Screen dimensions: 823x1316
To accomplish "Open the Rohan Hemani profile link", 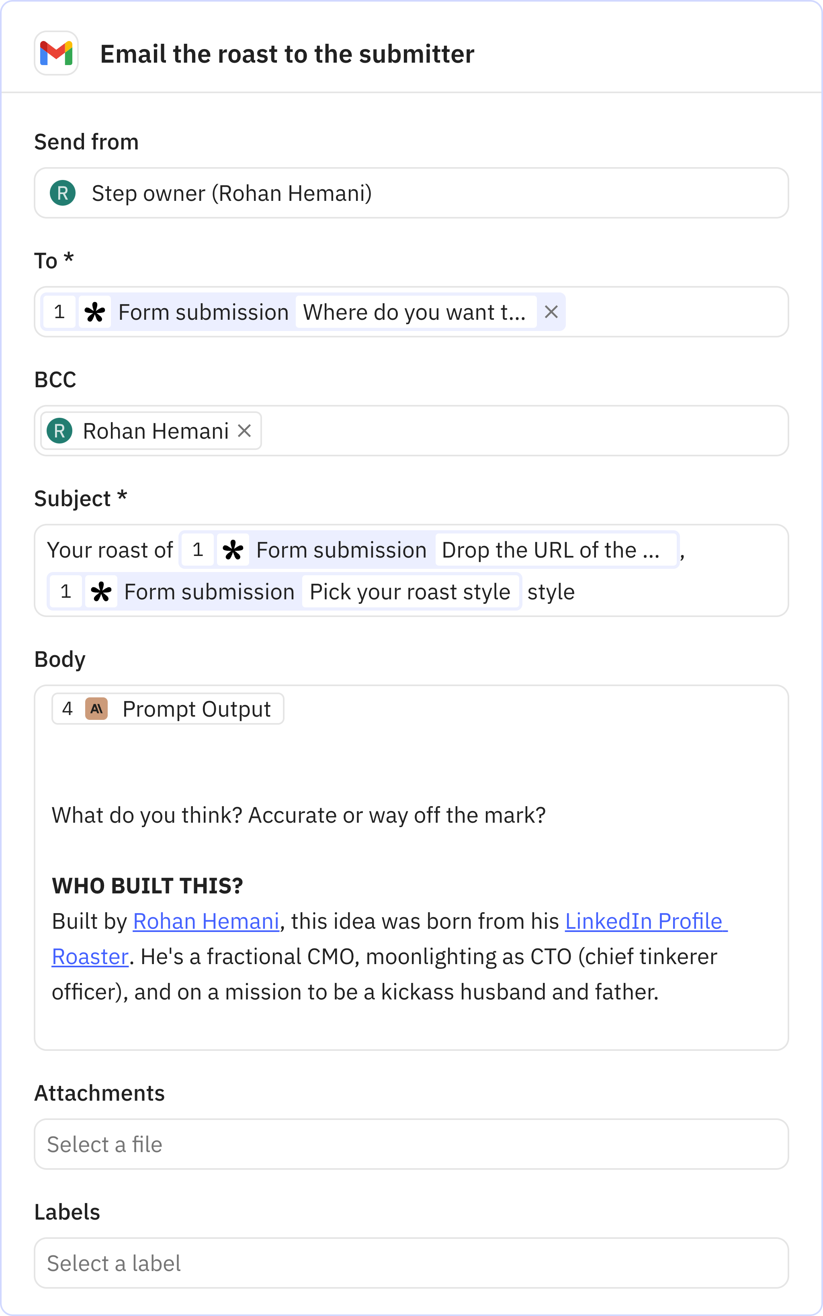I will [x=206, y=921].
